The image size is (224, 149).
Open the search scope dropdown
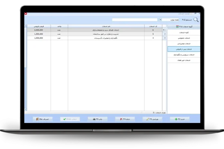coord(161,20)
